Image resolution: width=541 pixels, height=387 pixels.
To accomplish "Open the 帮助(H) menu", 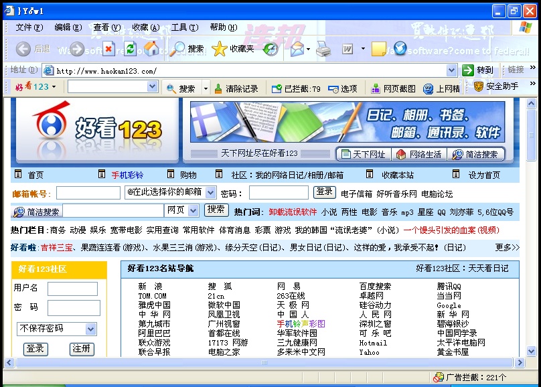I will (x=224, y=27).
